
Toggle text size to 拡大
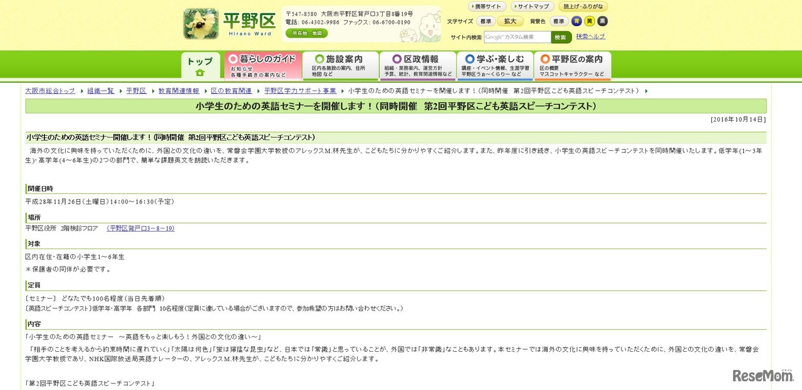pyautogui.click(x=510, y=21)
